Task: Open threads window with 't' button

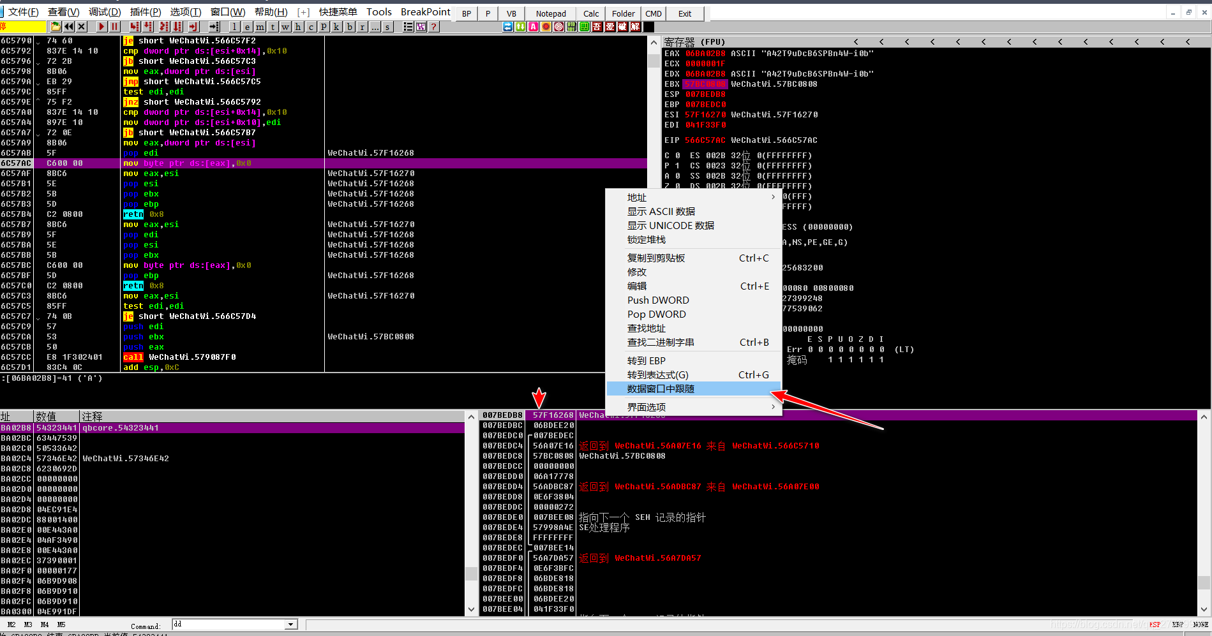Action: pos(273,27)
